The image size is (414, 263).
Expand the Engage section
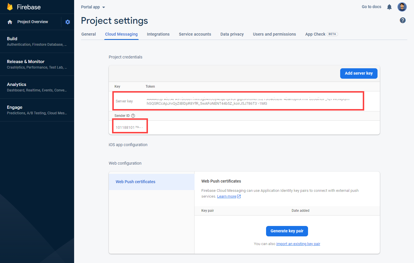click(x=37, y=110)
